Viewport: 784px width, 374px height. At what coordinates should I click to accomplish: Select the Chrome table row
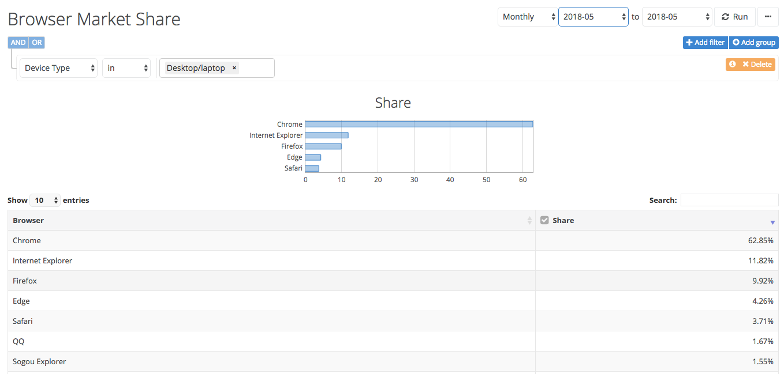tap(393, 241)
